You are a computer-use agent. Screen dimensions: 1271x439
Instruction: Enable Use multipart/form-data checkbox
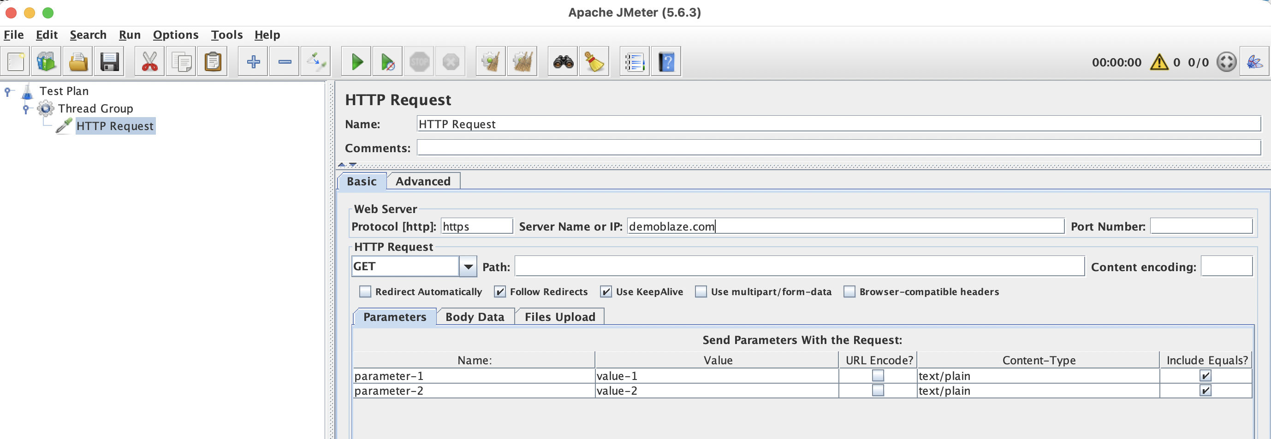pos(701,291)
